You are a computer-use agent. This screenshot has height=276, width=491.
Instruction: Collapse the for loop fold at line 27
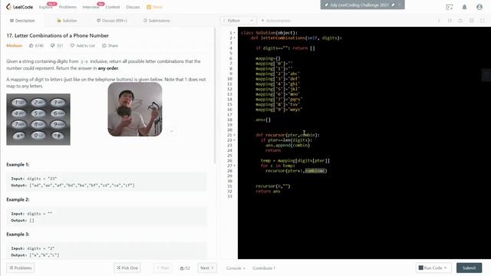pos(234,166)
